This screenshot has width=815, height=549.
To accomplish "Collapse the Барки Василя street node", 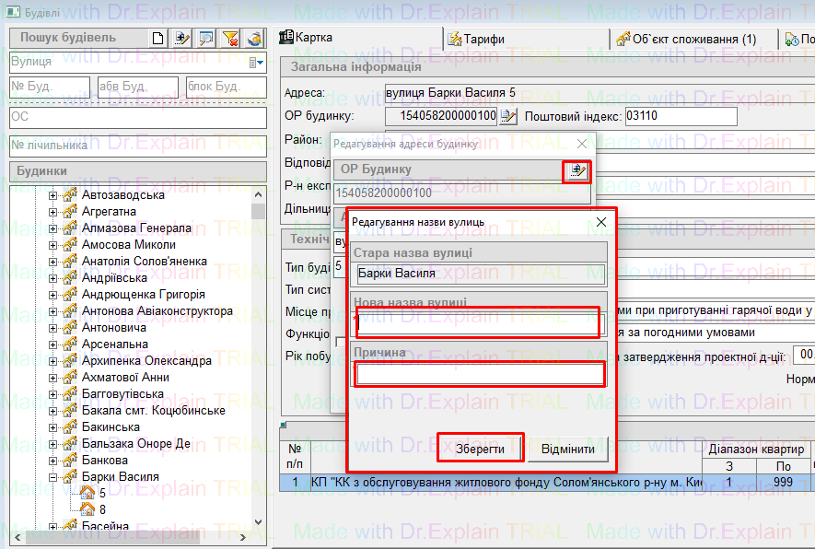I will coord(53,477).
